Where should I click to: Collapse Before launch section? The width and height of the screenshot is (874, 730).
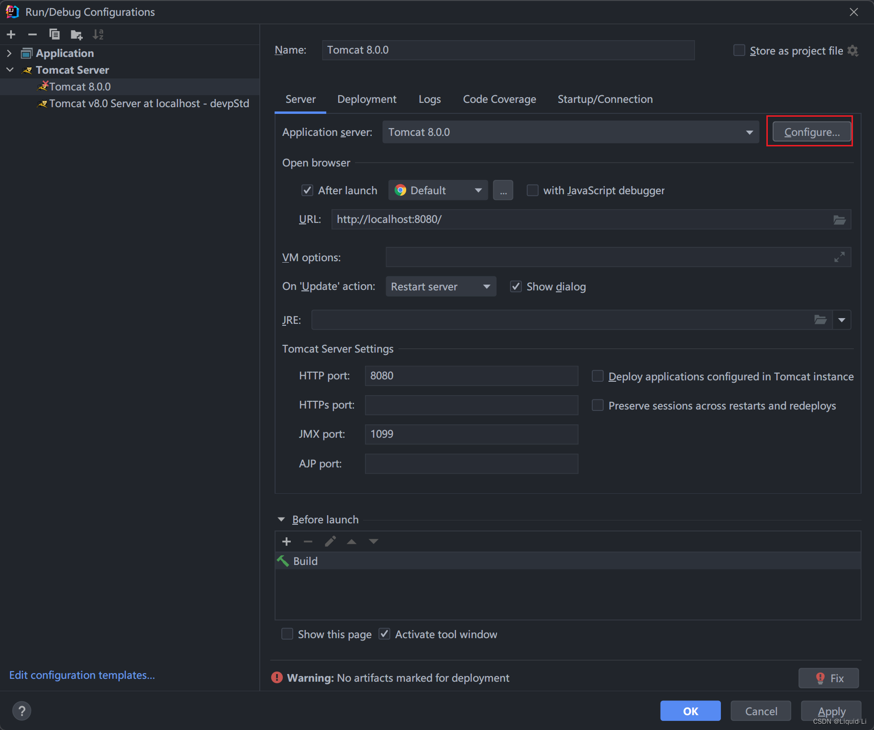click(x=281, y=520)
